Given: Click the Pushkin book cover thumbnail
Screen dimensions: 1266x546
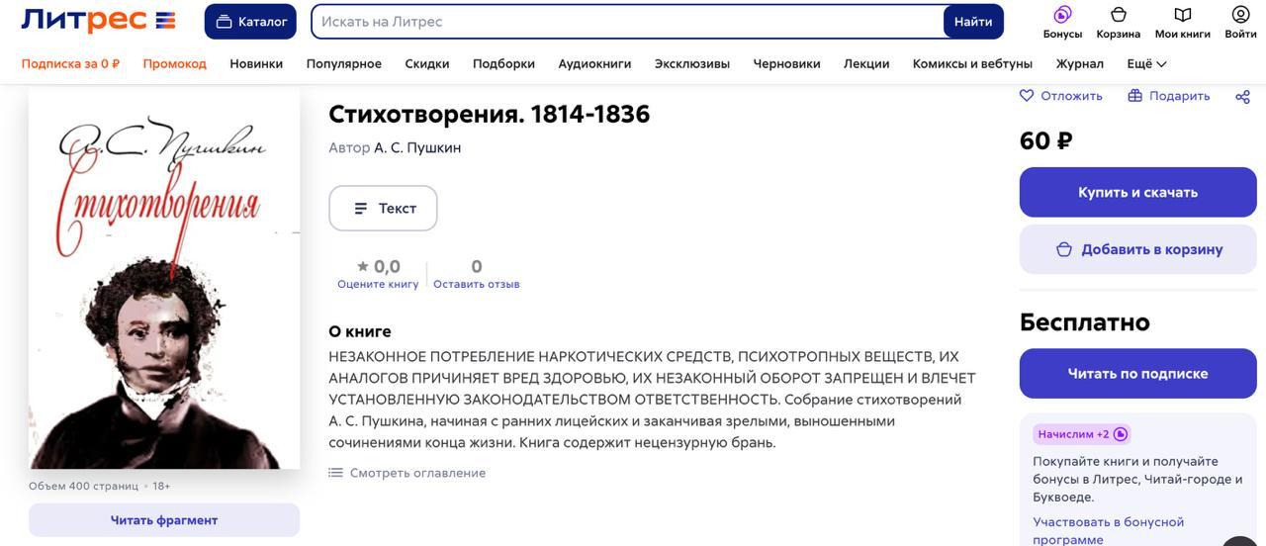Looking at the screenshot, I should [x=164, y=278].
